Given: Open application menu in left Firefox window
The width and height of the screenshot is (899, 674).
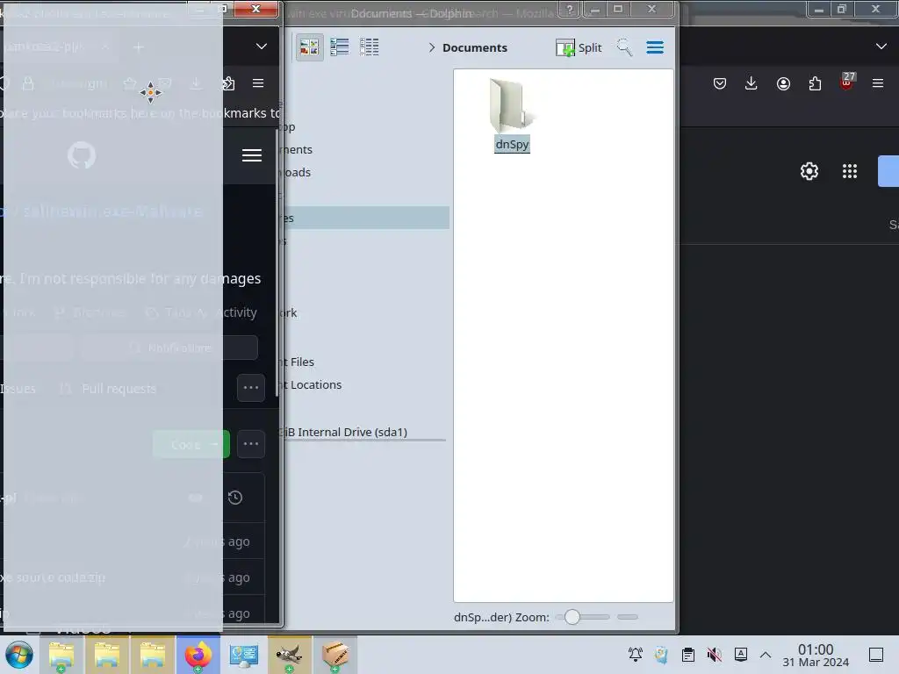Looking at the screenshot, I should point(258,83).
